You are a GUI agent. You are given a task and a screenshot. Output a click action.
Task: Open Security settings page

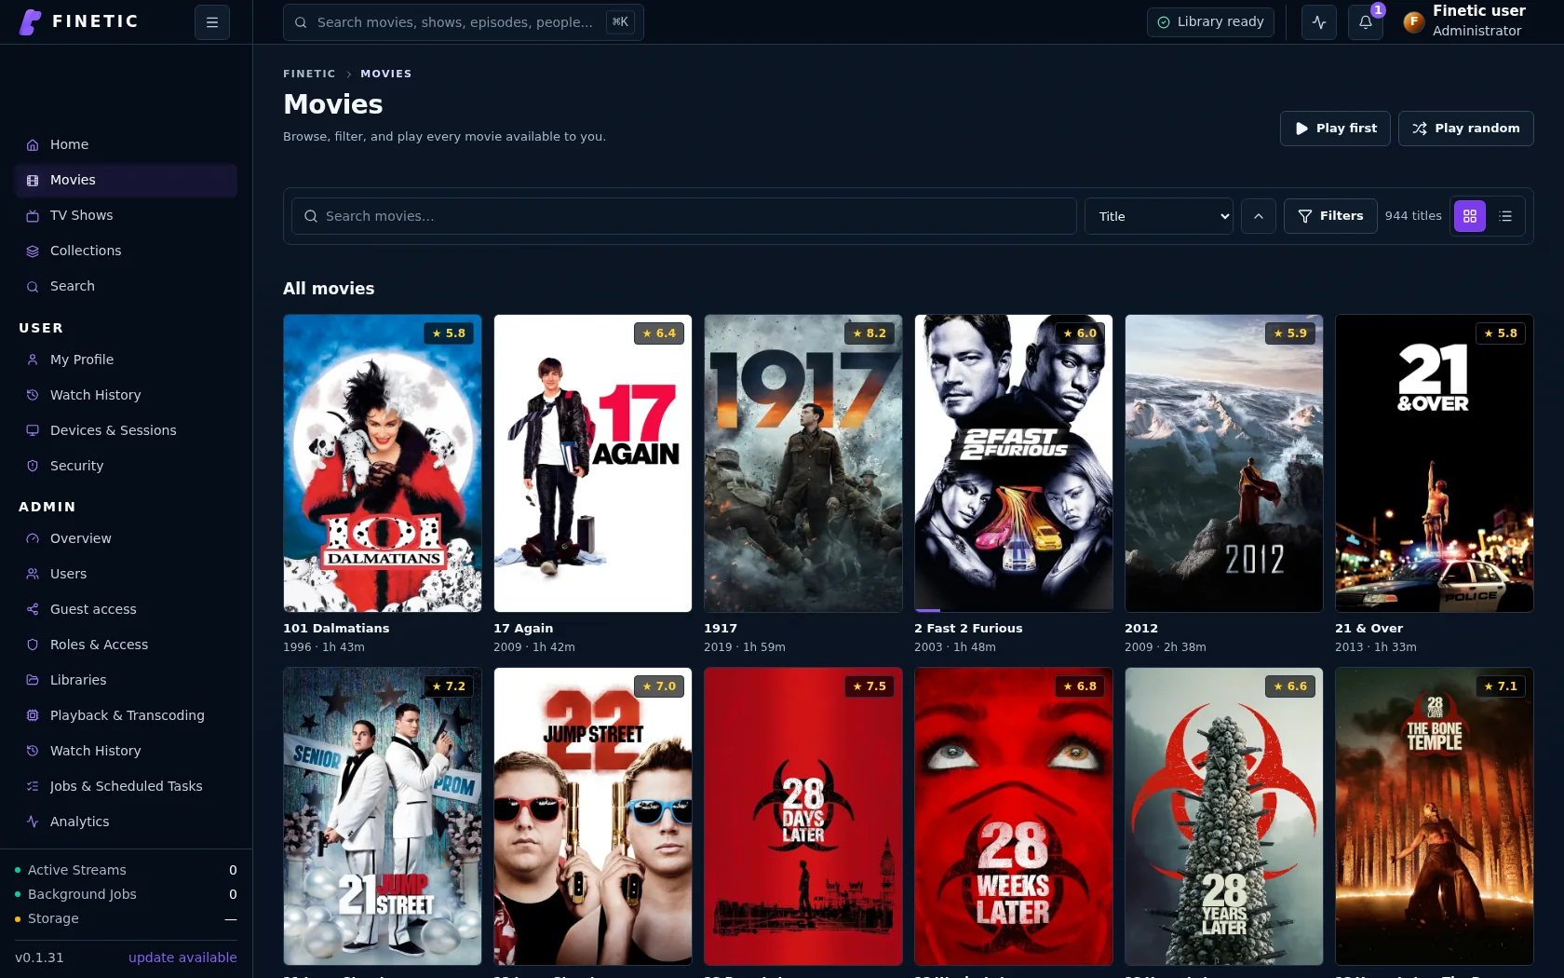pos(126,466)
